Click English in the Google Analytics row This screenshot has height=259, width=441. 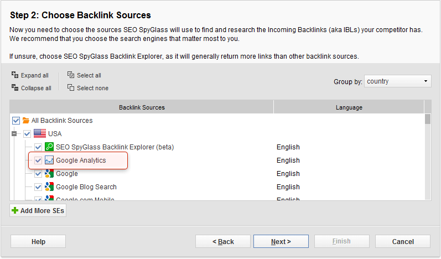tap(288, 160)
